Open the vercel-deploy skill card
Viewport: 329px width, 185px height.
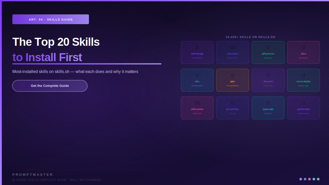pyautogui.click(x=304, y=80)
